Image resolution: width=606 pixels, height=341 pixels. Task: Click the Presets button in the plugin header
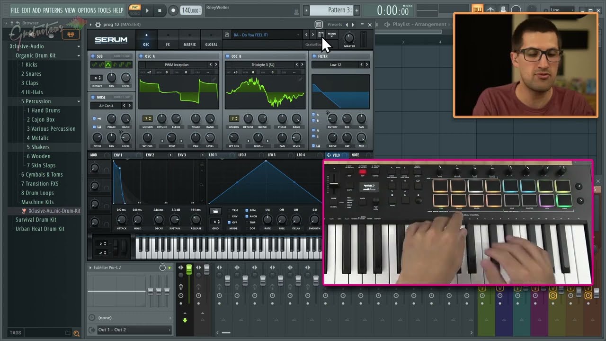334,24
